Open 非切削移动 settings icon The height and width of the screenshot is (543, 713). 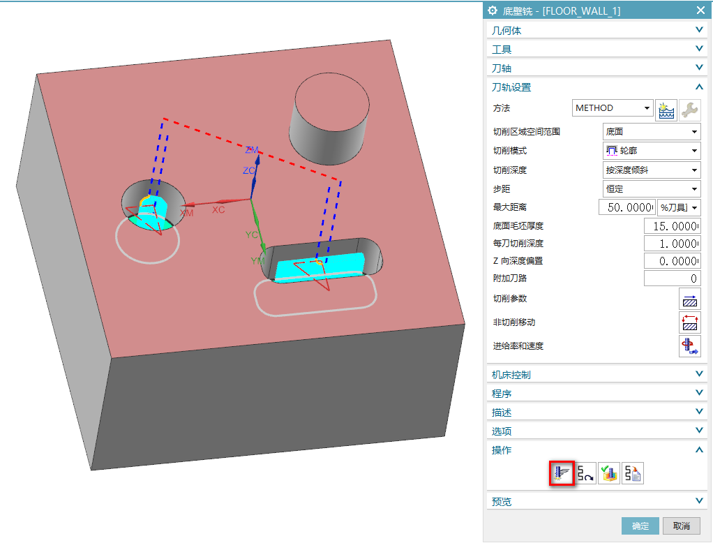(689, 322)
